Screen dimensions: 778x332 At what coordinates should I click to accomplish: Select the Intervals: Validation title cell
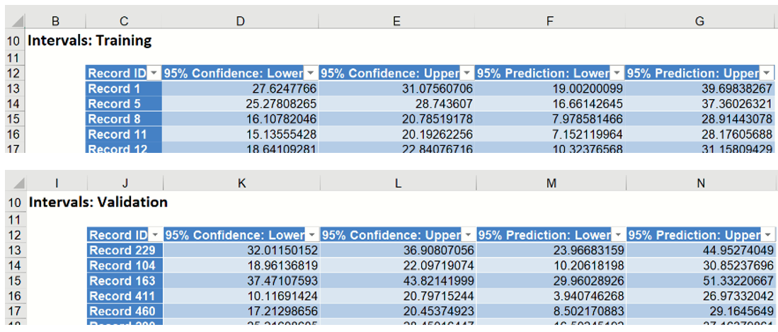[98, 202]
